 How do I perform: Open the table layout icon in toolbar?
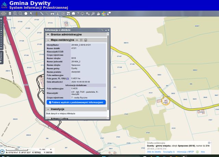(x=68, y=14)
